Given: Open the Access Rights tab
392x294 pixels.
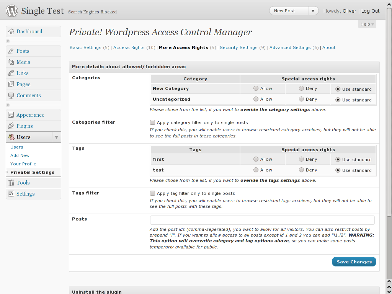Looking at the screenshot, I should click(129, 47).
